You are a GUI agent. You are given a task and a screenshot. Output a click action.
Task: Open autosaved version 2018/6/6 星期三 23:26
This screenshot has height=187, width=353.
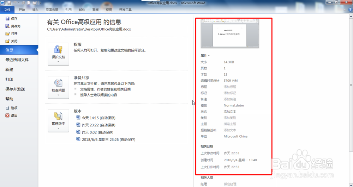coord(106,139)
